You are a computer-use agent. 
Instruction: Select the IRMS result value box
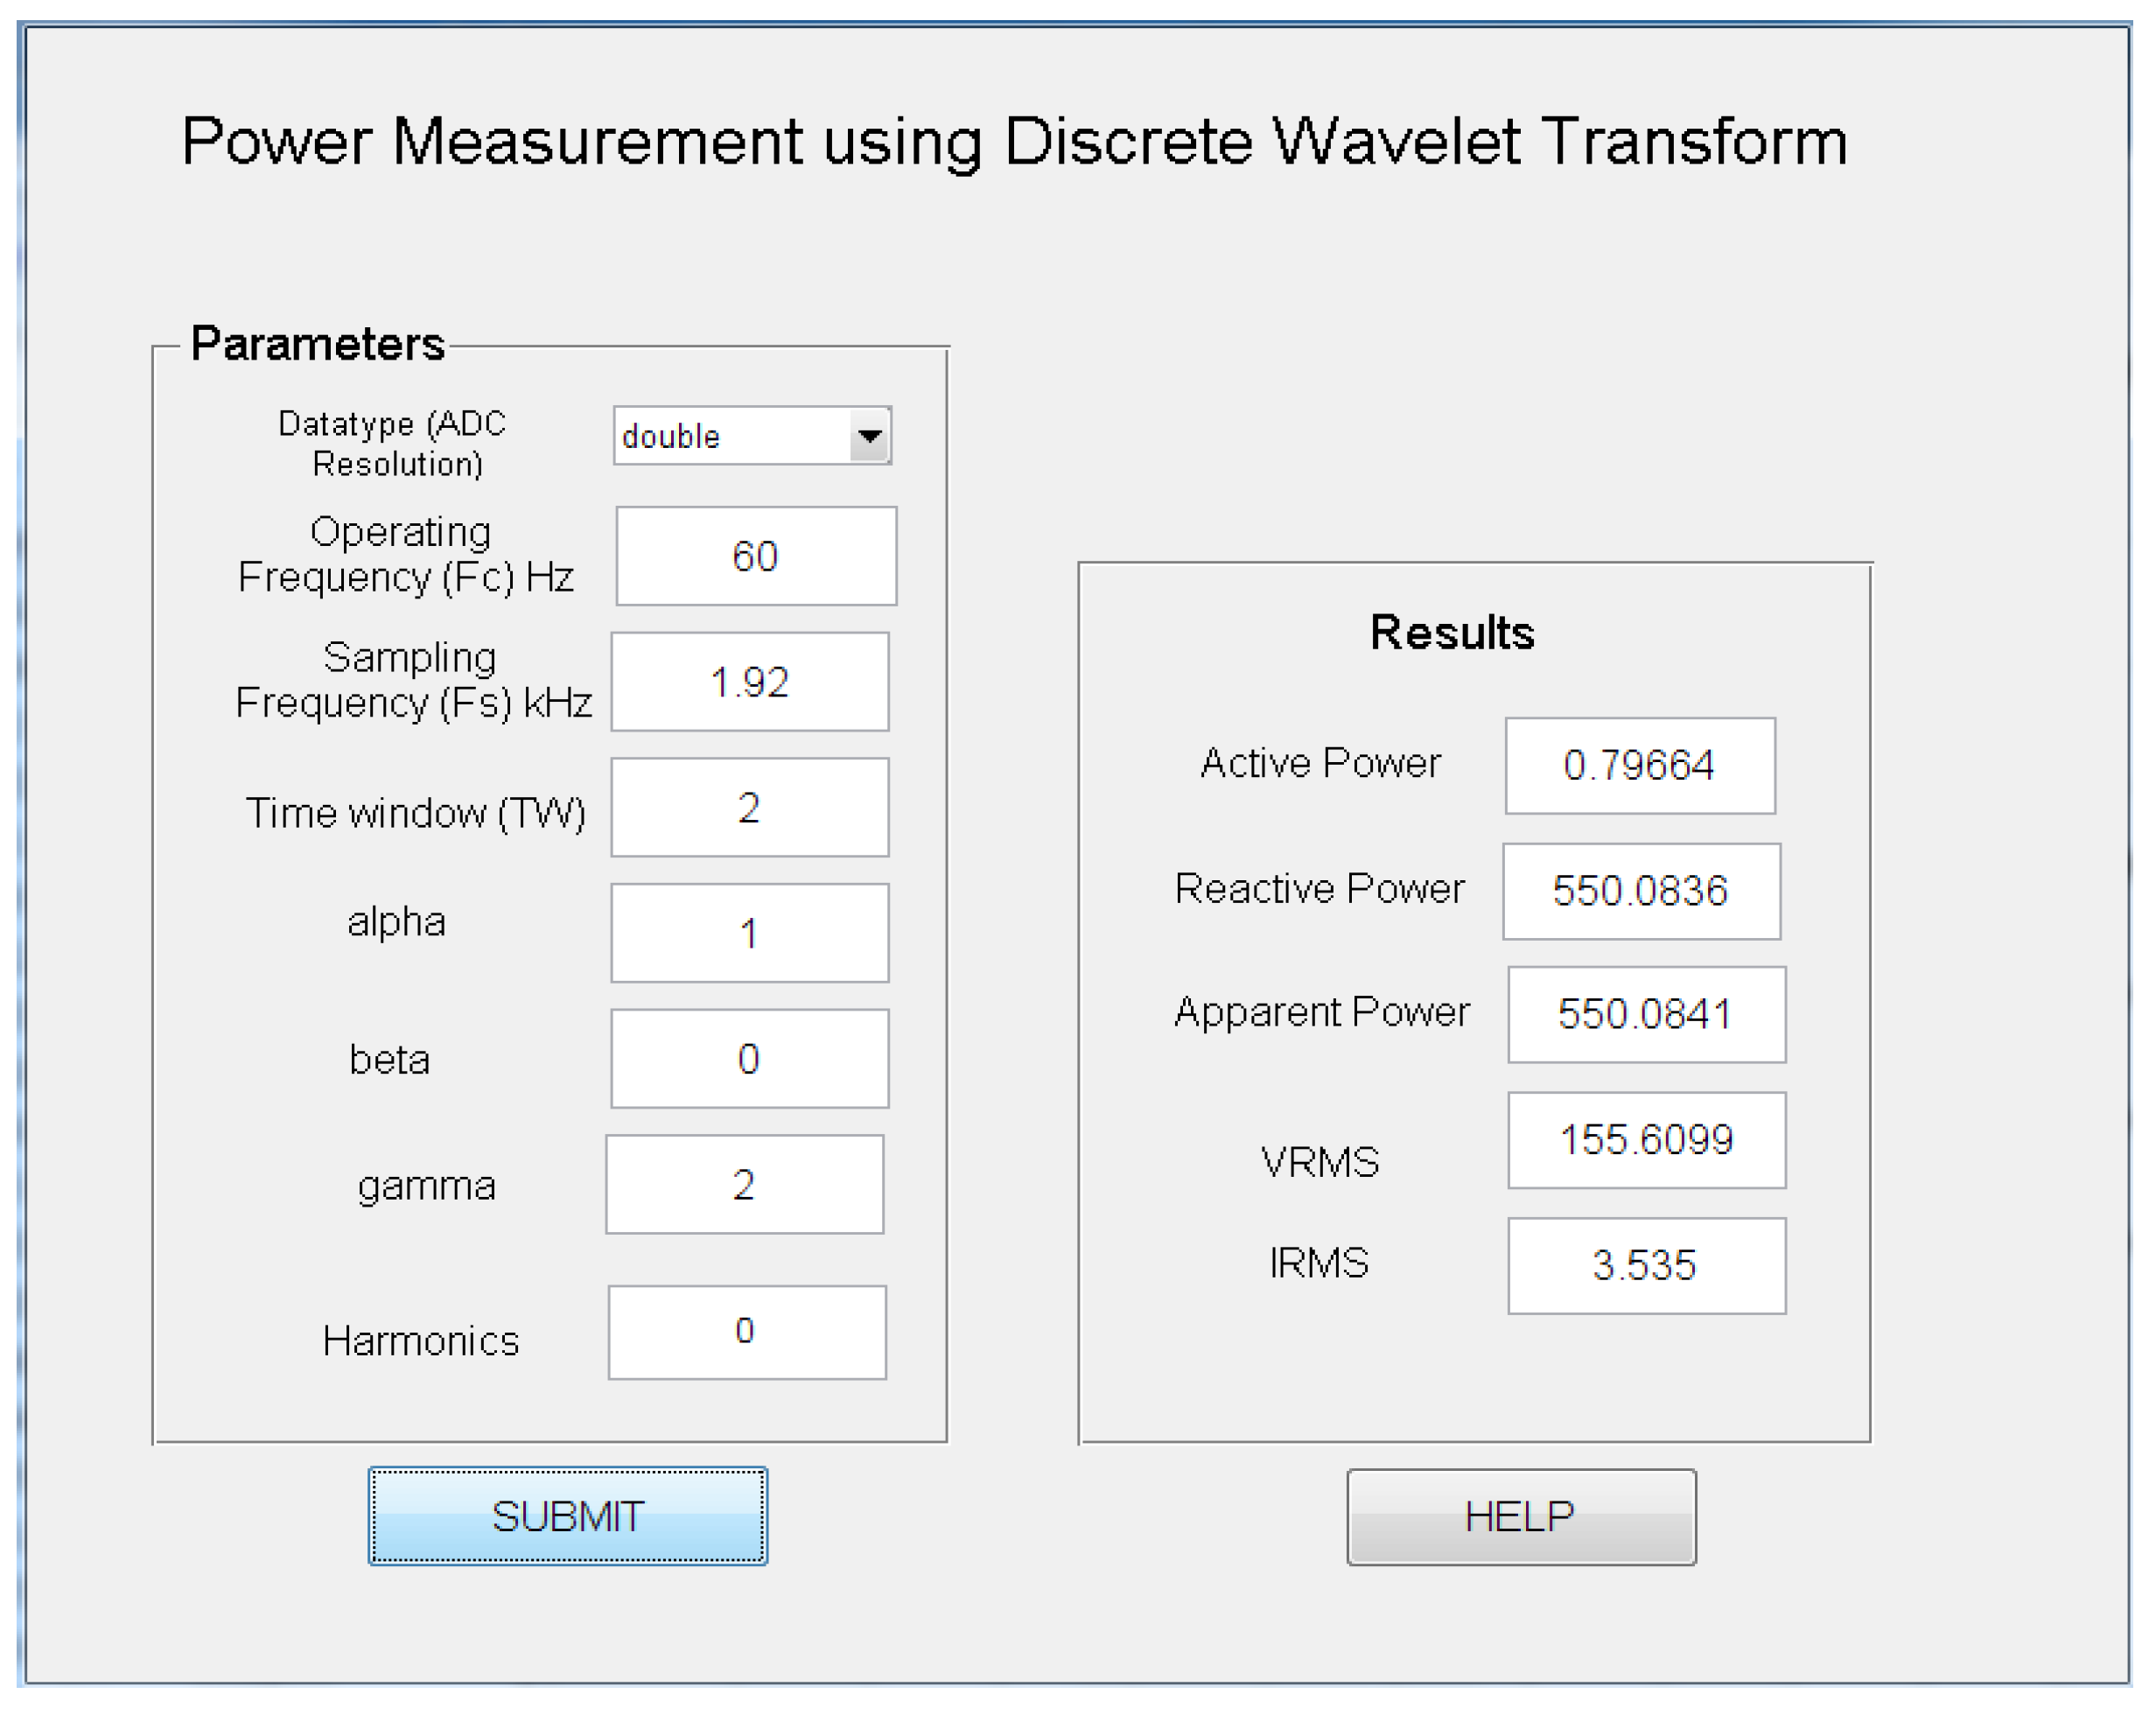tap(1646, 1266)
